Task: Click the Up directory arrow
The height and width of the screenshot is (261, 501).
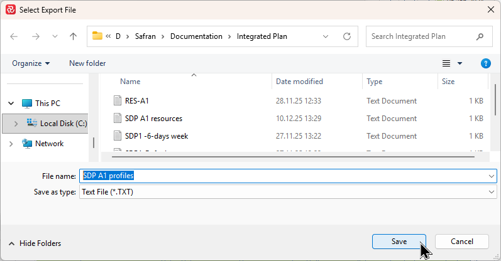Action: coord(73,36)
